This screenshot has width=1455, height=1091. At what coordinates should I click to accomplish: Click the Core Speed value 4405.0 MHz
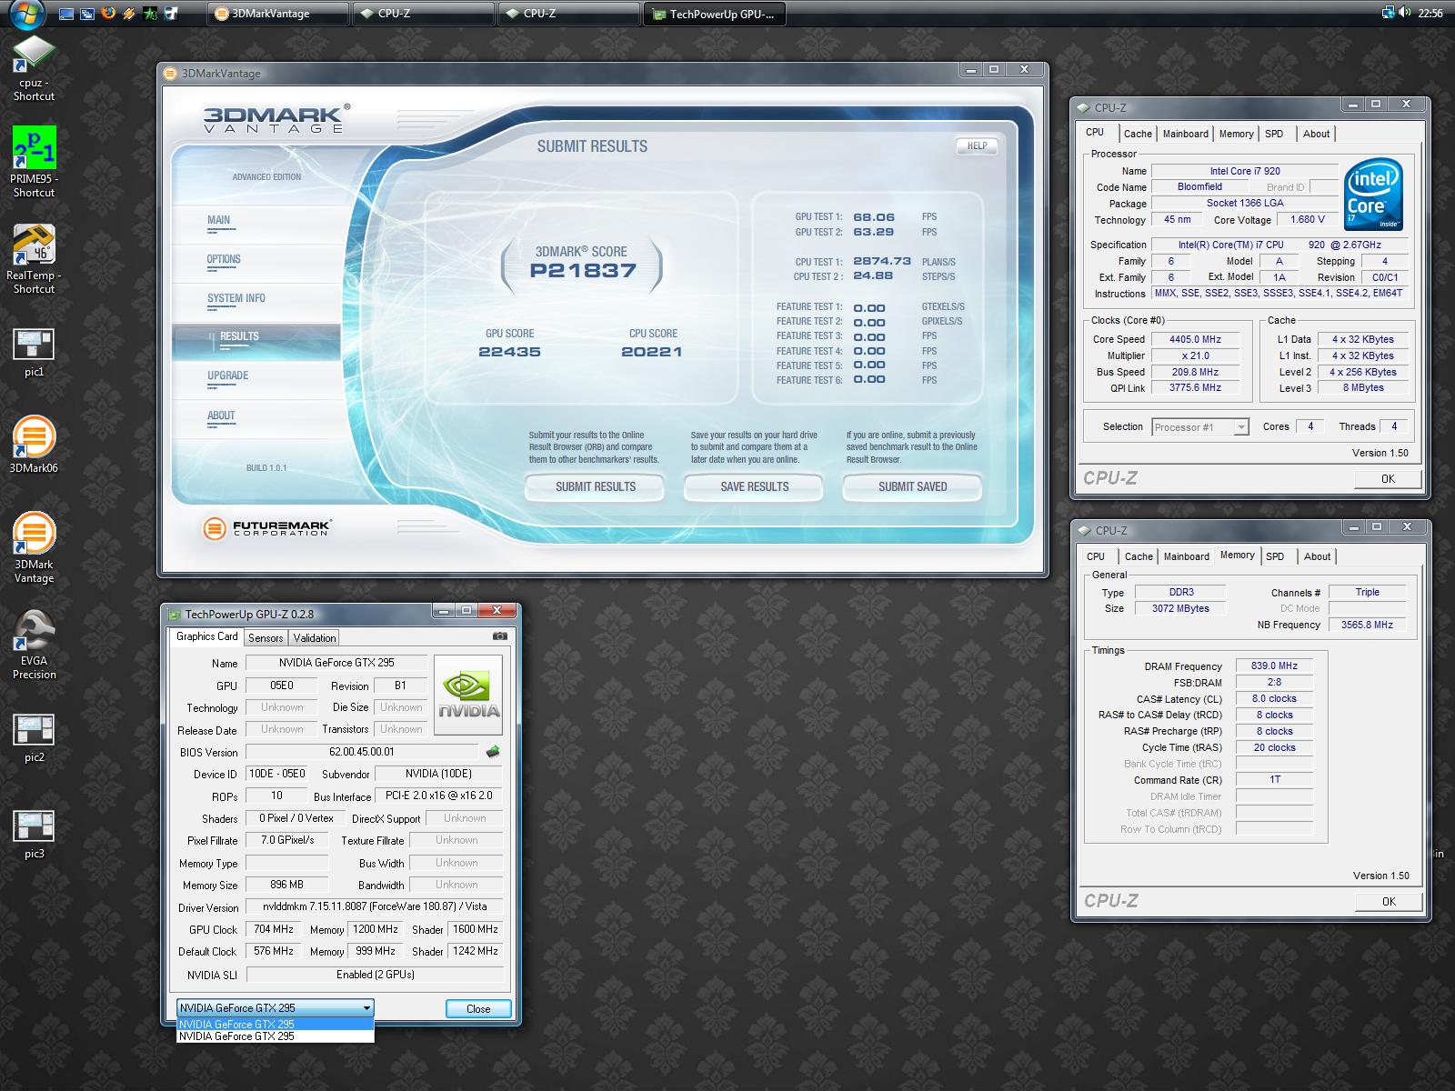[x=1195, y=339]
